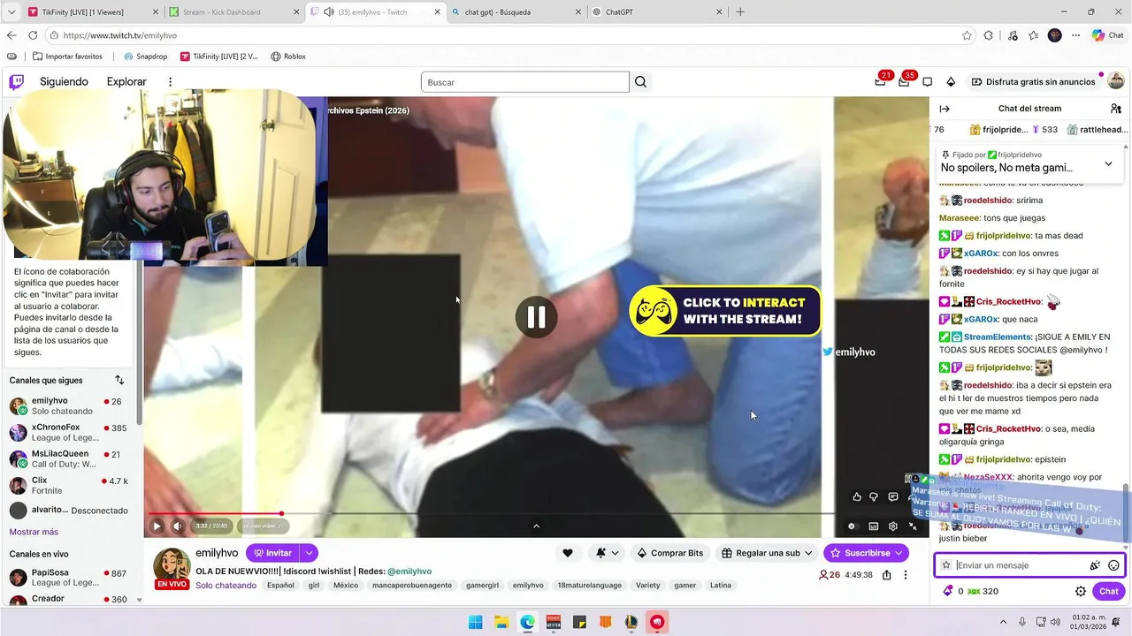Refresh the browser page

click(33, 35)
